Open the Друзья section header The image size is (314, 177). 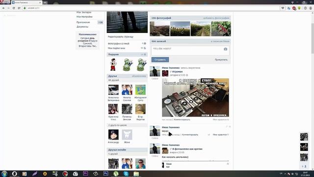point(127,76)
